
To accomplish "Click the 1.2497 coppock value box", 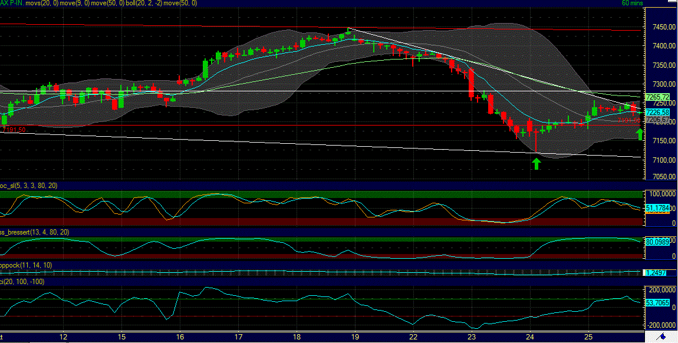I will point(655,272).
